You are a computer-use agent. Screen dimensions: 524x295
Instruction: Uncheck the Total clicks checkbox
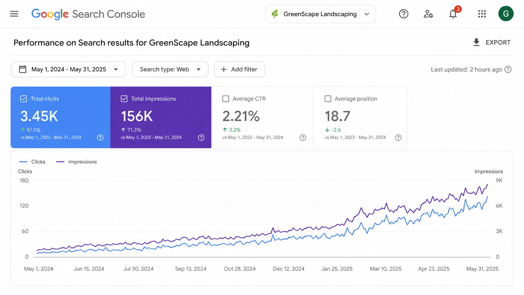tap(24, 99)
